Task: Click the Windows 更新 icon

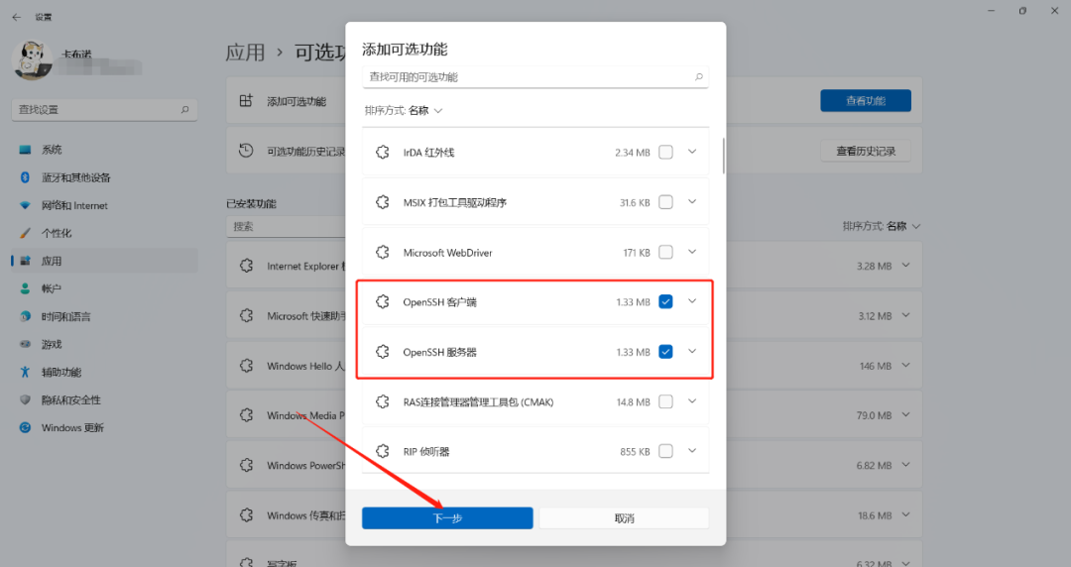Action: coord(25,427)
